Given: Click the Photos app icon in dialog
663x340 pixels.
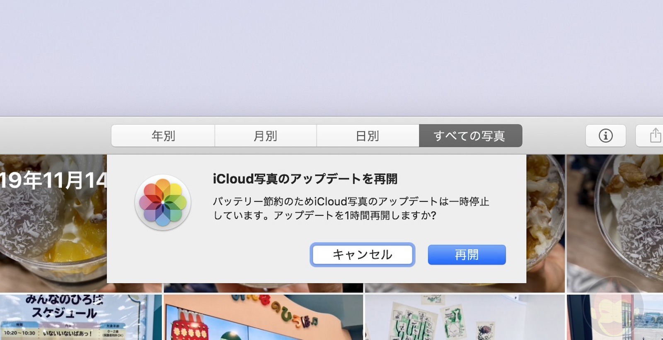Looking at the screenshot, I should (163, 203).
